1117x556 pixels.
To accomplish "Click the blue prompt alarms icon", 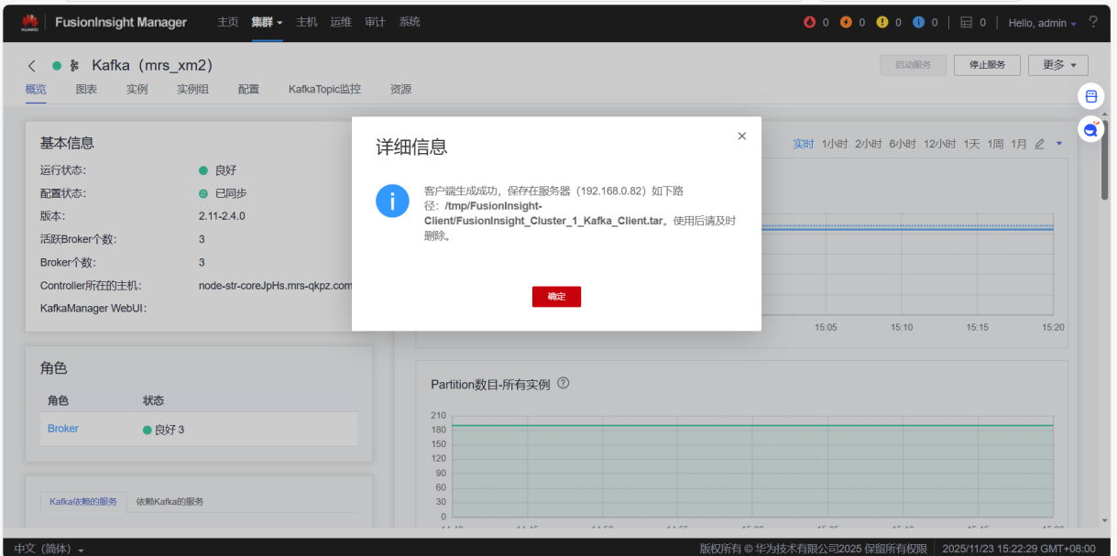I will tap(920, 21).
